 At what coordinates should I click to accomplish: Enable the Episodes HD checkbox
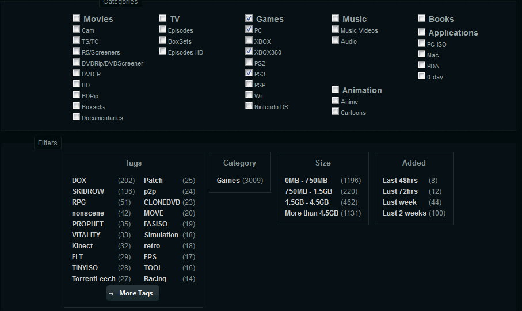pos(163,52)
